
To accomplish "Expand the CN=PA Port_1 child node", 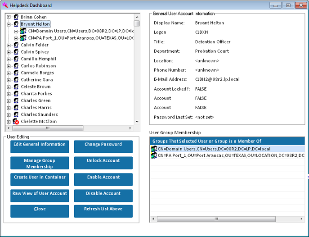I will pyautogui.click(x=16, y=38).
